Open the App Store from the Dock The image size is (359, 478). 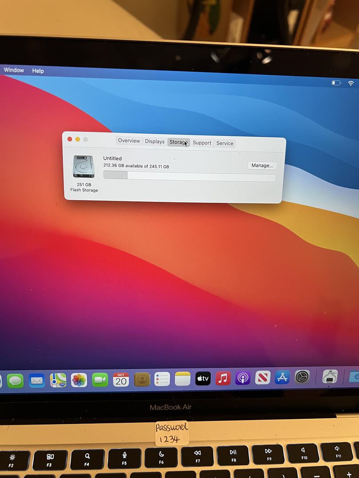282,378
